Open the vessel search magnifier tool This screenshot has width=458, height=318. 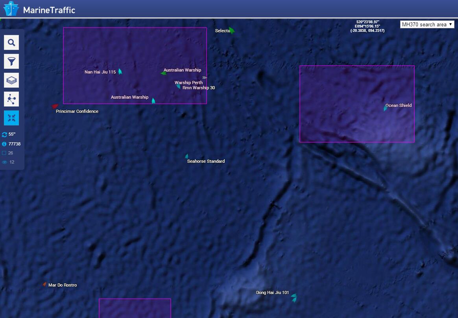point(11,42)
